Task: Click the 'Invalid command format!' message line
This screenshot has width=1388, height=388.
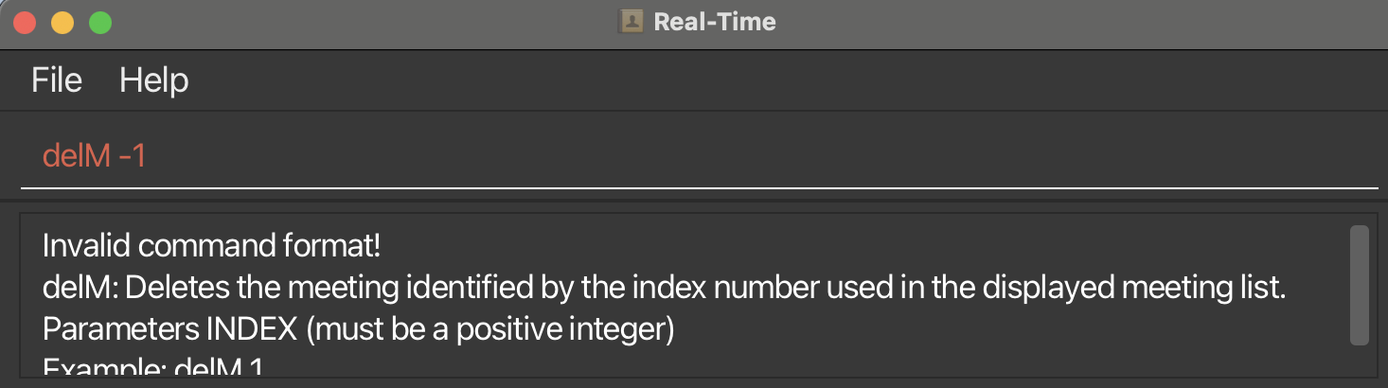Action: [x=212, y=246]
